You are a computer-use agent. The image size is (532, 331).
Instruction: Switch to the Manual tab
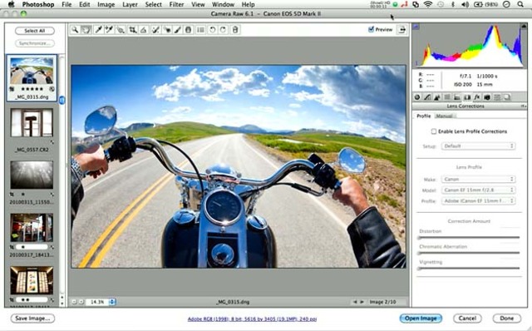tap(444, 116)
